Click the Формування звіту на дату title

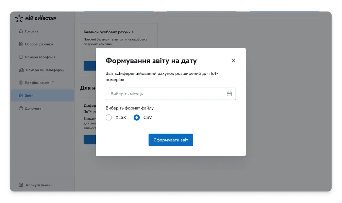[x=151, y=61]
